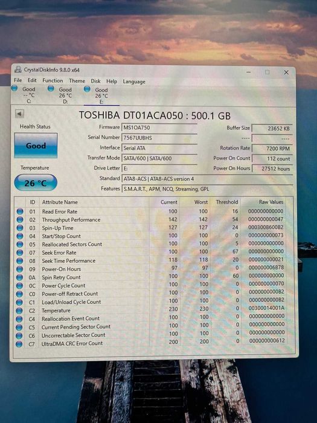This screenshot has height=423, width=317.
Task: Maximize the CrystalDiskInfo window
Action: click(x=267, y=72)
